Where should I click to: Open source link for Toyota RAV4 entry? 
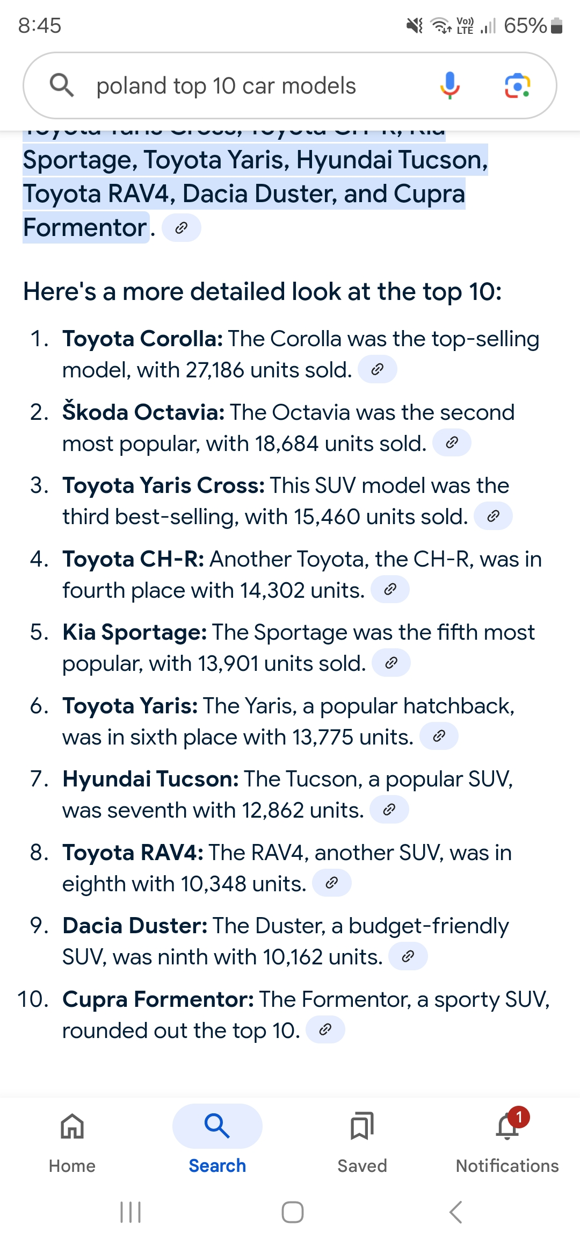pos(331,883)
